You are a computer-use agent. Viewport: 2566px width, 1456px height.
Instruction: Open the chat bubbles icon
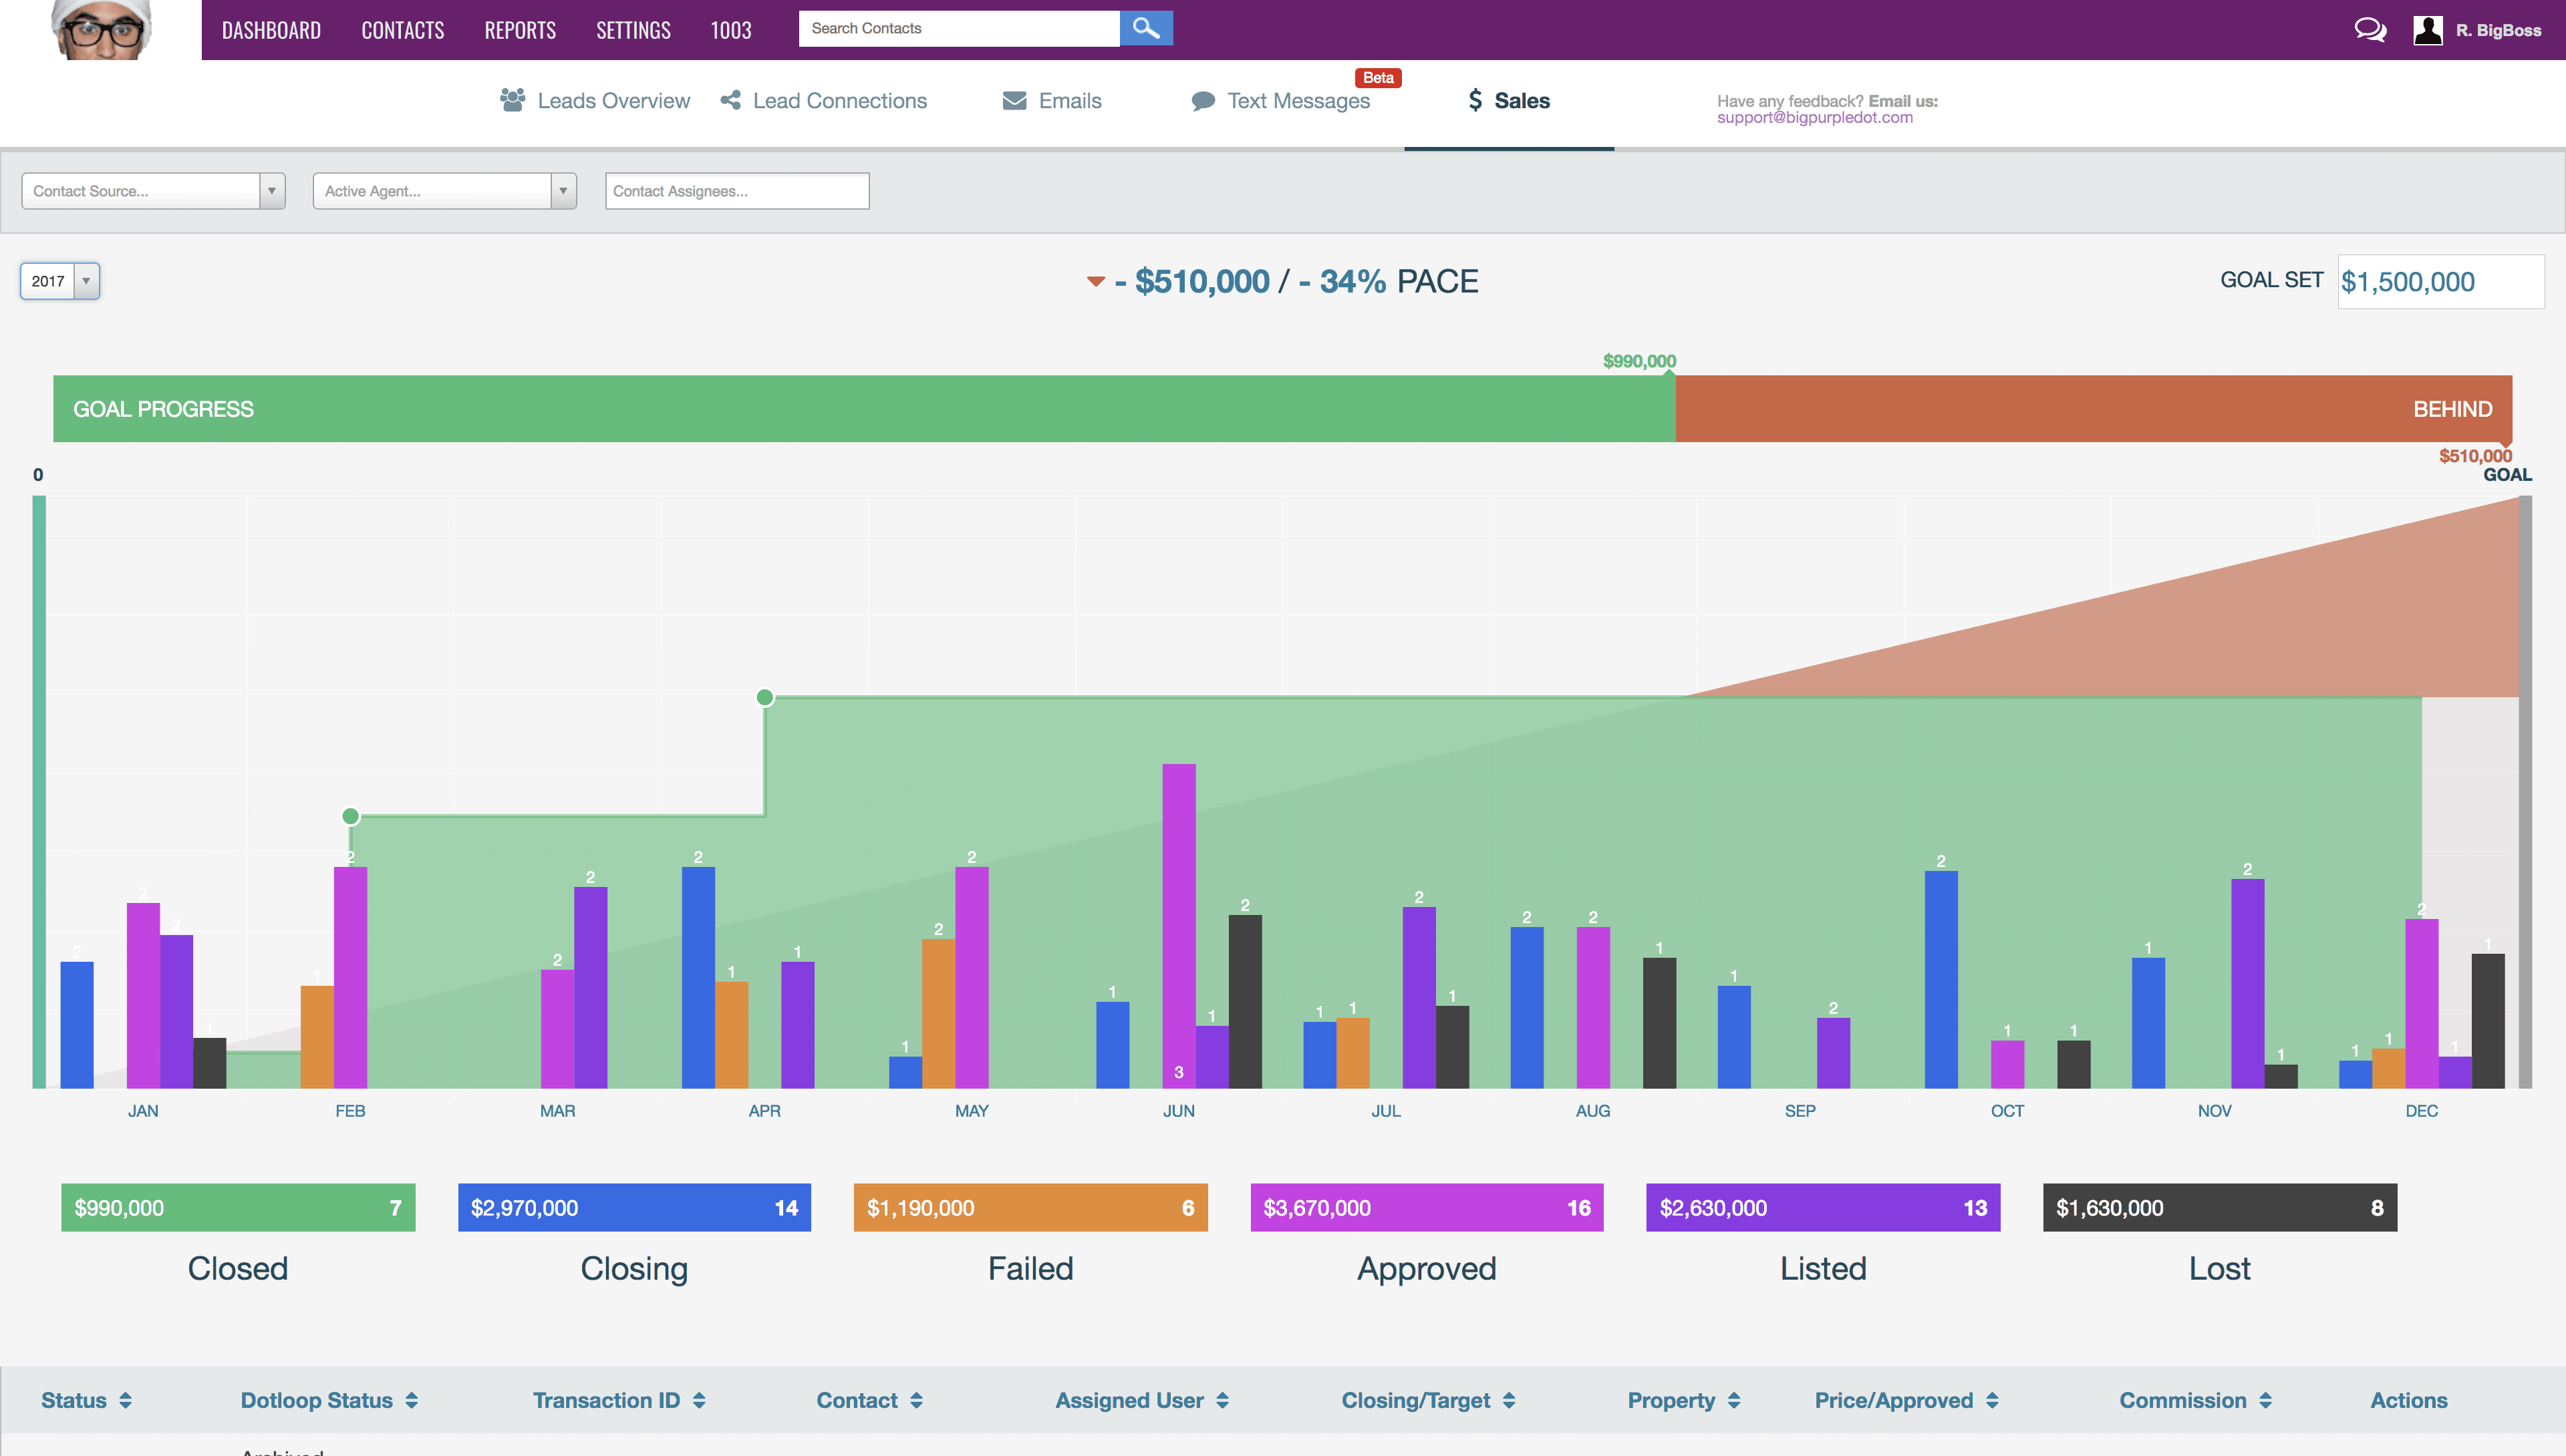(2369, 30)
